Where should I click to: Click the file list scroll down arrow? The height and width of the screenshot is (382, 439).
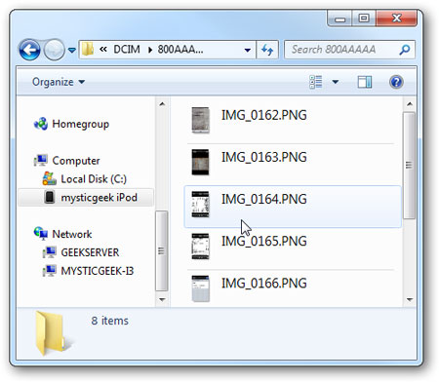click(410, 299)
